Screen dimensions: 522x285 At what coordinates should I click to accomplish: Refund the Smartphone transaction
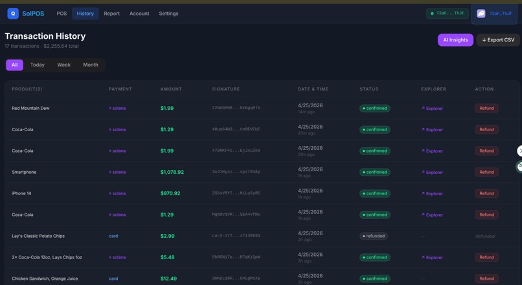pos(486,172)
